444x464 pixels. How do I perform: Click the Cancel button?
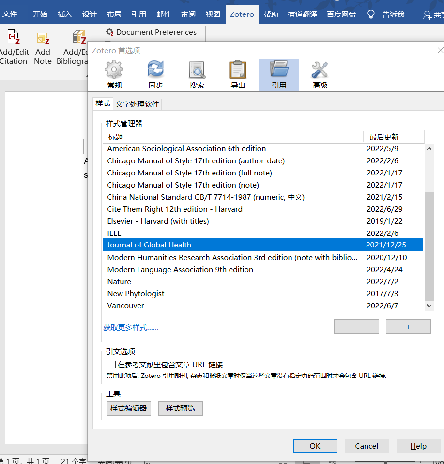point(367,446)
